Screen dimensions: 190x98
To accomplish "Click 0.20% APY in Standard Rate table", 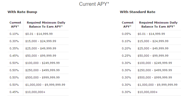I will tap(126, 48).
